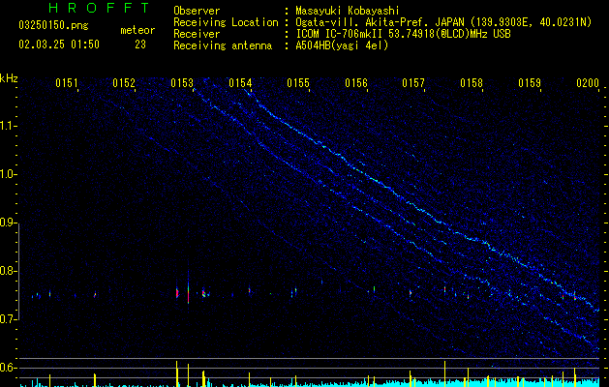Image resolution: width=609 pixels, height=387 pixels.
Task: Click the 0.8 kHz axis label
Action: (x=9, y=271)
